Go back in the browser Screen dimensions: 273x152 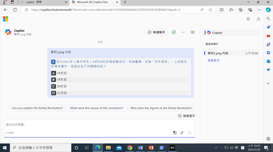coord(6,10)
